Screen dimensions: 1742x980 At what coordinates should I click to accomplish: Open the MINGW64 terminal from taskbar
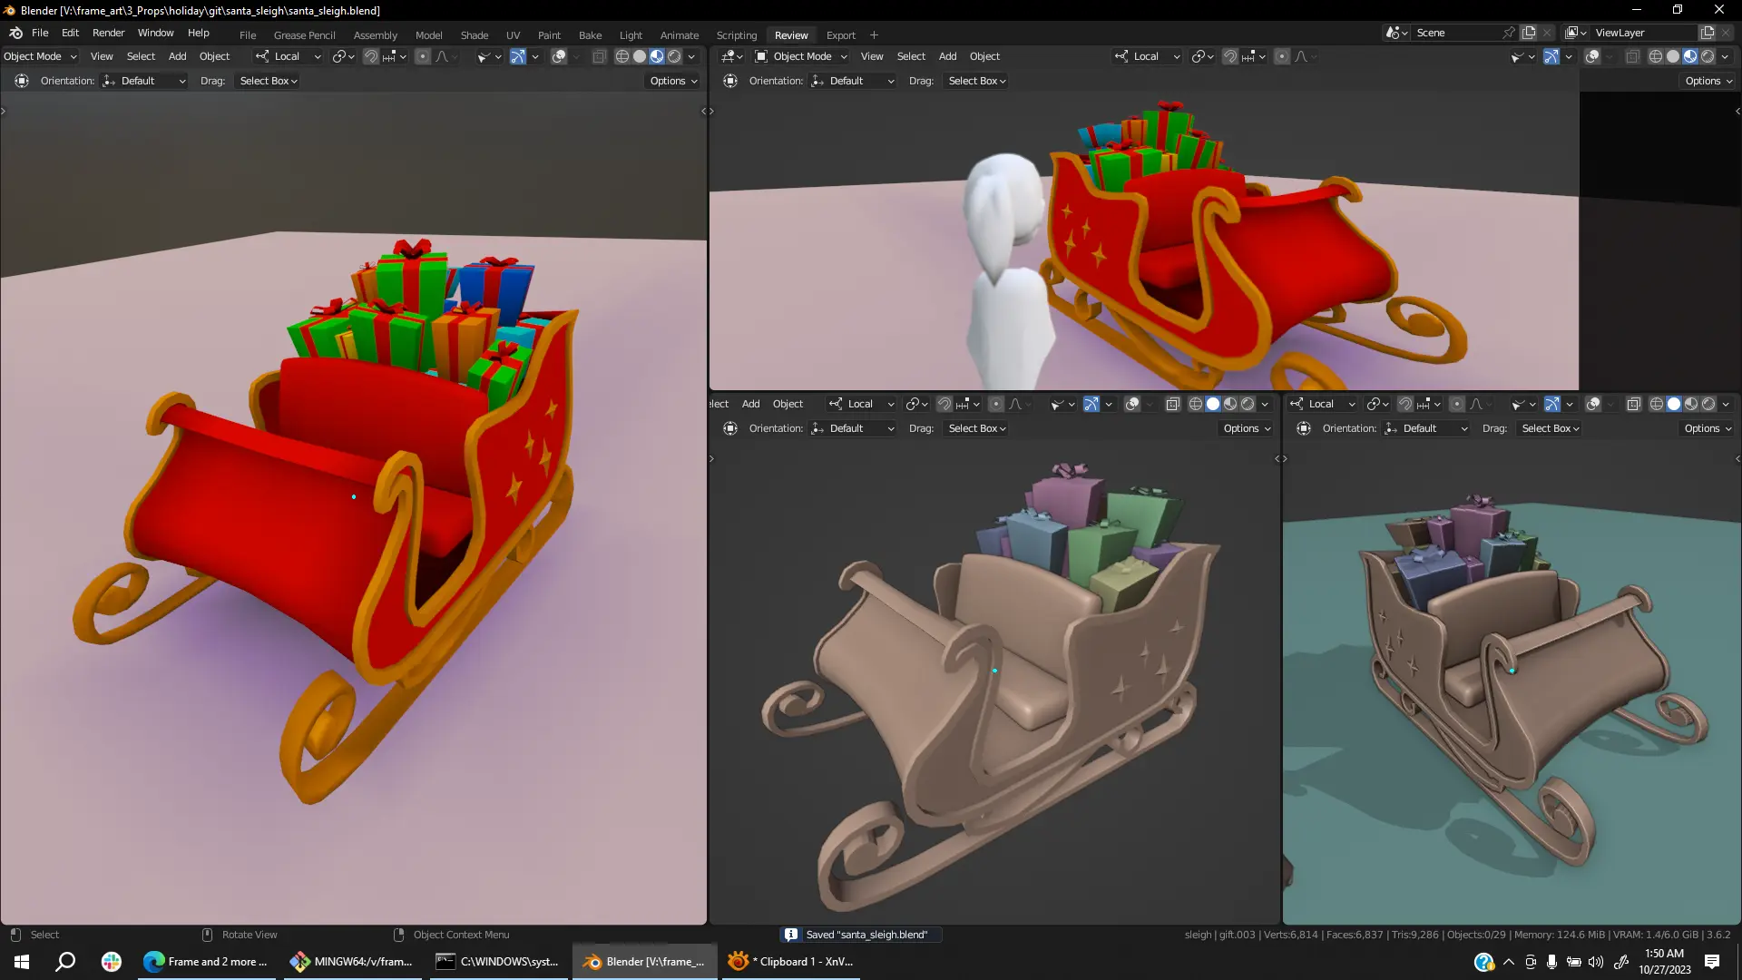click(x=351, y=962)
